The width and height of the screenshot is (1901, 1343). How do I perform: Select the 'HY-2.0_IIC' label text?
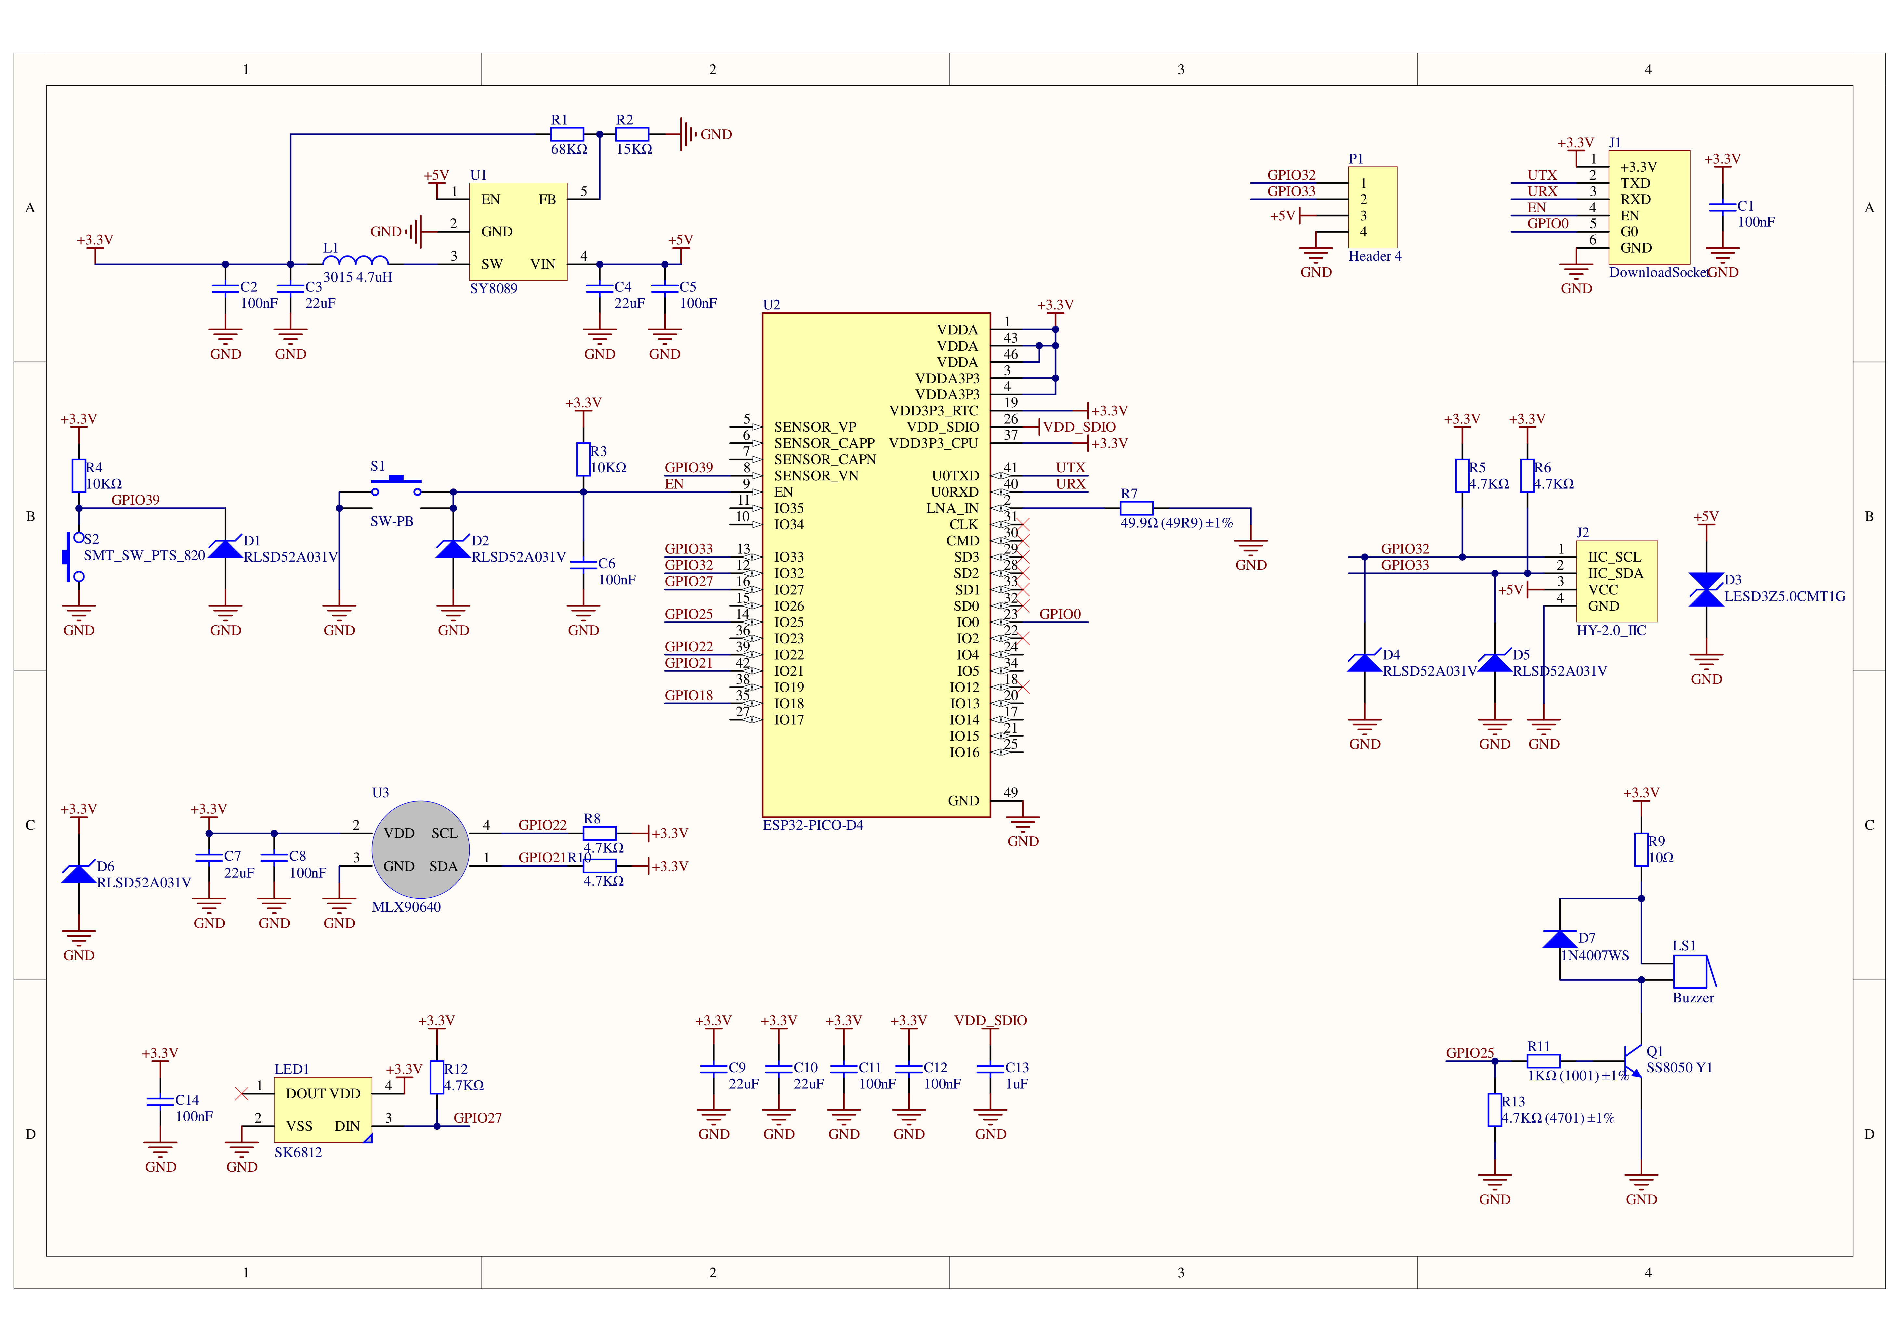click(x=1611, y=631)
